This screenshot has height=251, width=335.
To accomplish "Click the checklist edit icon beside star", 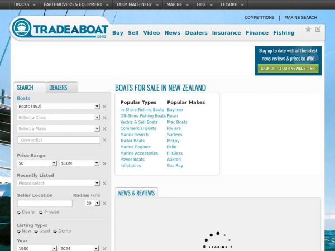I will coord(318,29).
